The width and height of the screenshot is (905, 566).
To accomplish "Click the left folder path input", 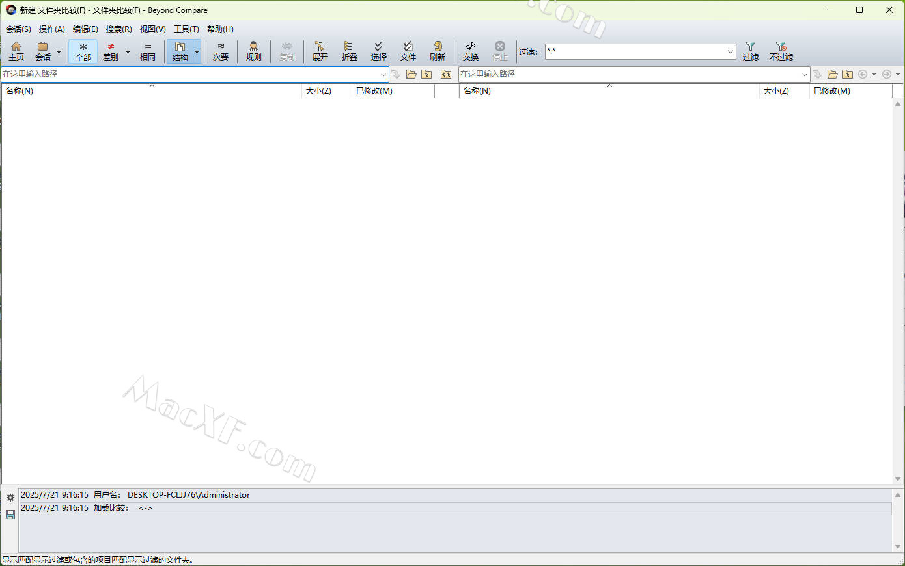I will point(189,74).
